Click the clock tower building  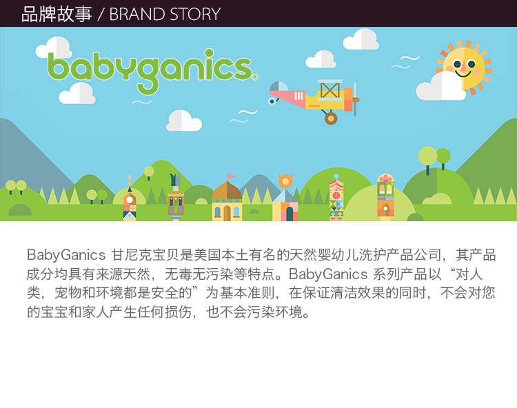(130, 198)
